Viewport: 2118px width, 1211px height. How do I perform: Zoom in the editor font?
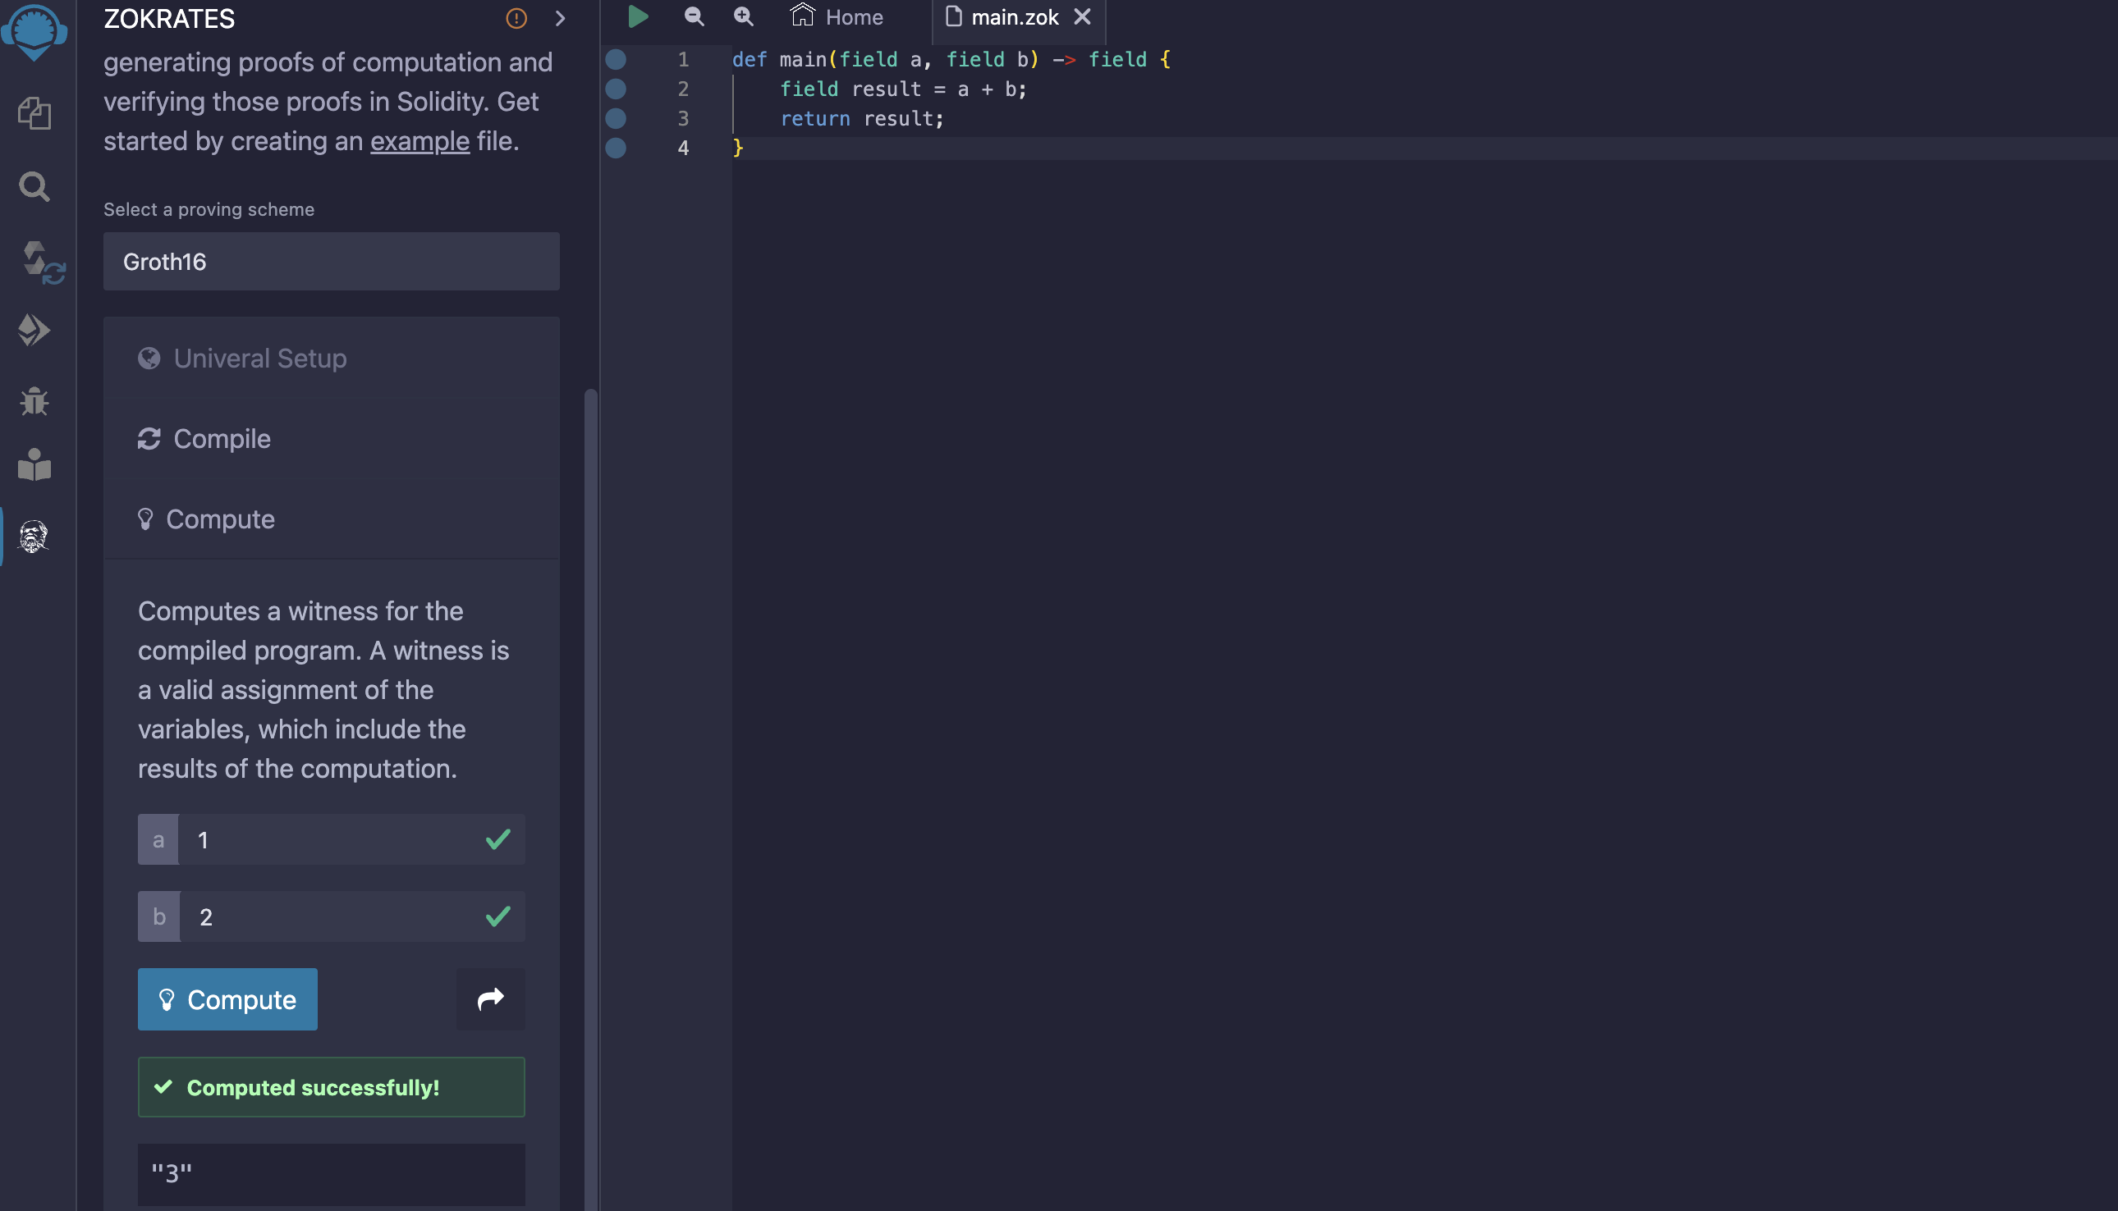[x=742, y=16]
